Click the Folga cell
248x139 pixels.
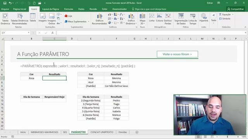116,119
